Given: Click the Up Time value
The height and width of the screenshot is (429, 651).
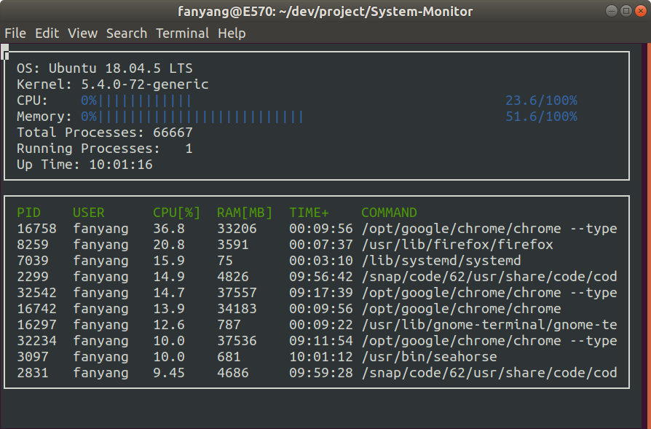Looking at the screenshot, I should click(120, 165).
